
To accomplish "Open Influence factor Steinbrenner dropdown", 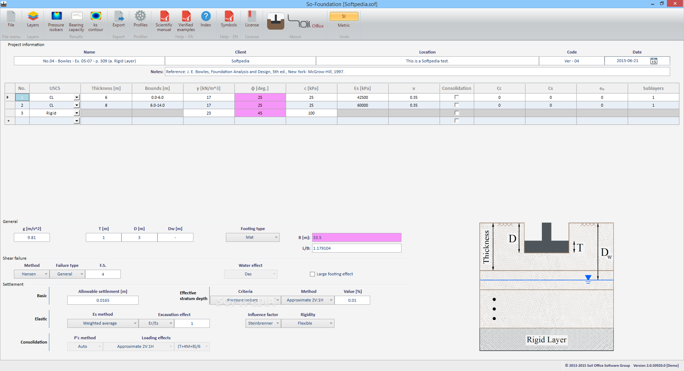I will pos(263,323).
